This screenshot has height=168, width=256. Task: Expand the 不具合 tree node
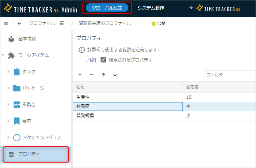tap(9, 104)
